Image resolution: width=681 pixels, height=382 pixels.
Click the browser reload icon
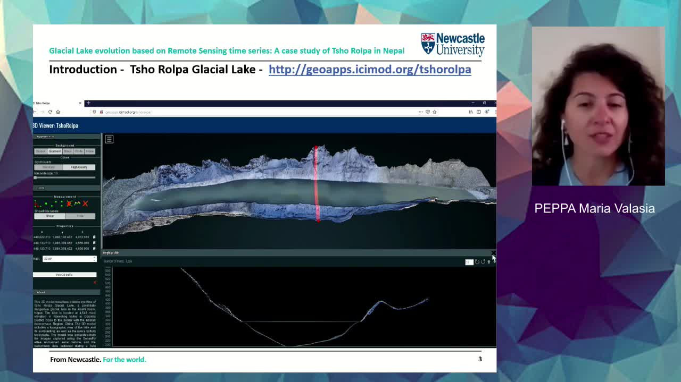pos(51,112)
